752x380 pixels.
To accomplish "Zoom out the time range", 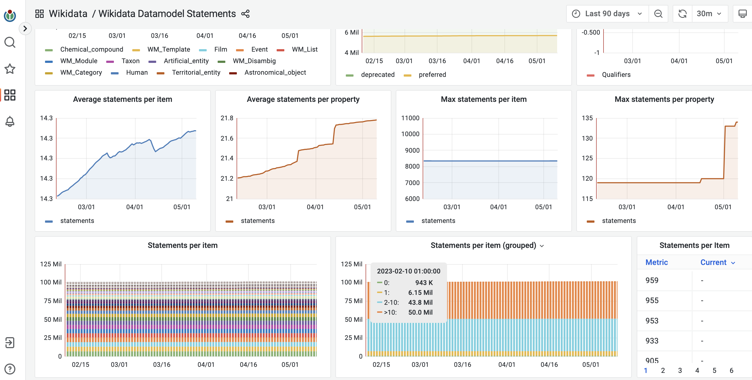I will [x=658, y=14].
